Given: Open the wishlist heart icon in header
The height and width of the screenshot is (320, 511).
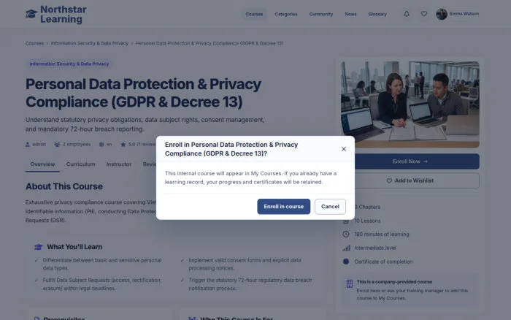Looking at the screenshot, I should 423,14.
